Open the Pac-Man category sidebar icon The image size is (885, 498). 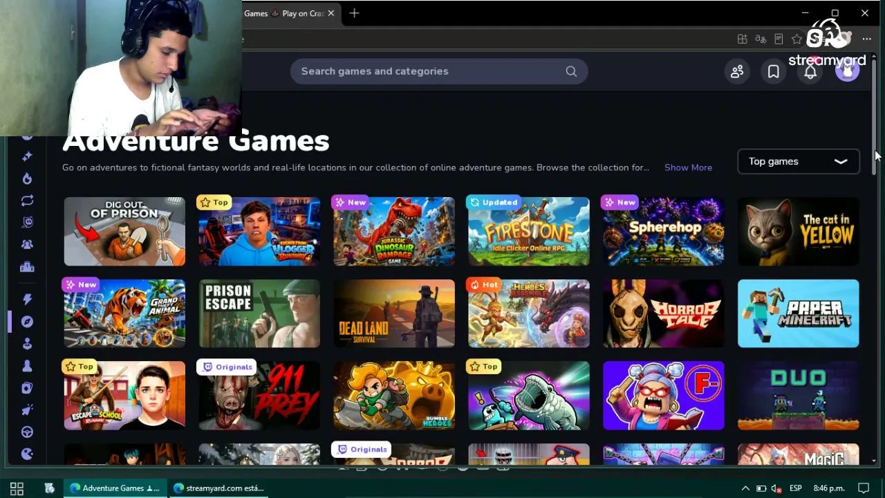pyautogui.click(x=27, y=454)
